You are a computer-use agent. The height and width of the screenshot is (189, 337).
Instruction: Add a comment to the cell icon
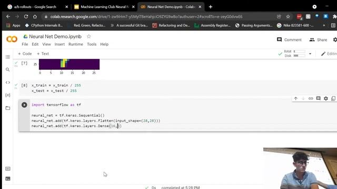click(318, 98)
